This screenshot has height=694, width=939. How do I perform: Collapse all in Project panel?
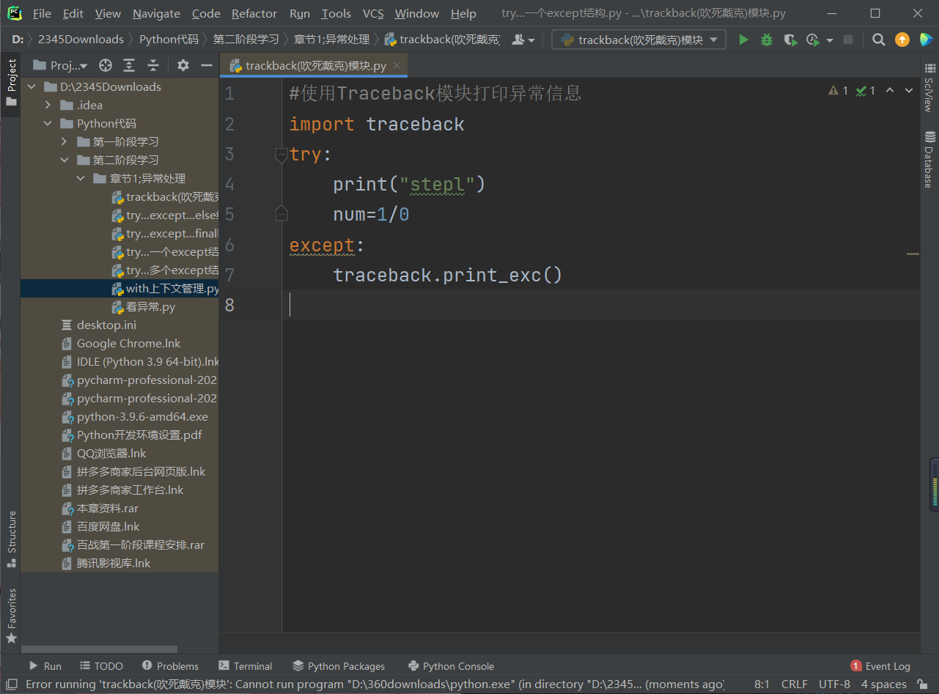(x=153, y=66)
